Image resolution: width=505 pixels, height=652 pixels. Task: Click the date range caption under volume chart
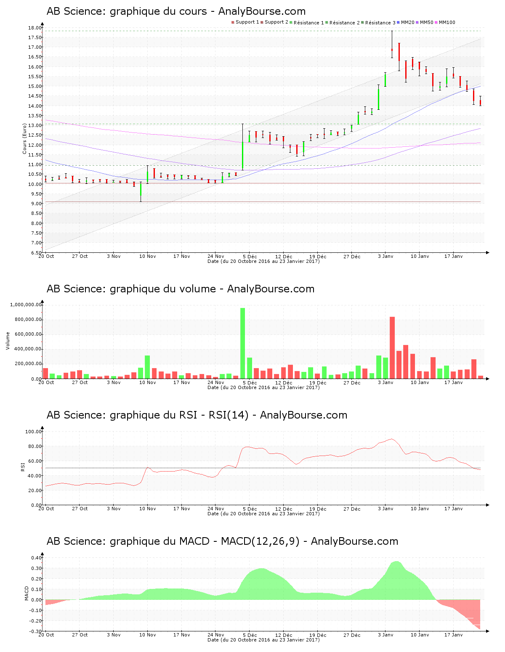point(264,387)
